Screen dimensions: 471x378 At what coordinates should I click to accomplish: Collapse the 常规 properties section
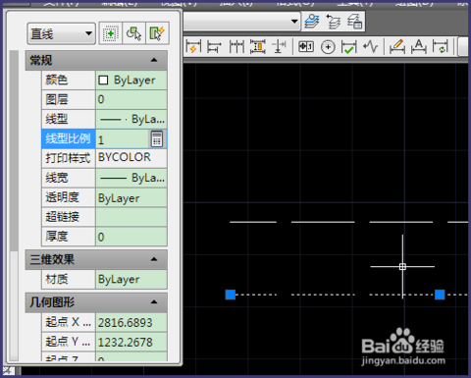click(x=154, y=60)
